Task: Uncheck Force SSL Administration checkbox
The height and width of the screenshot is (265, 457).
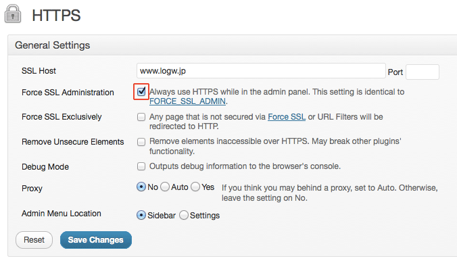Action: (x=141, y=92)
